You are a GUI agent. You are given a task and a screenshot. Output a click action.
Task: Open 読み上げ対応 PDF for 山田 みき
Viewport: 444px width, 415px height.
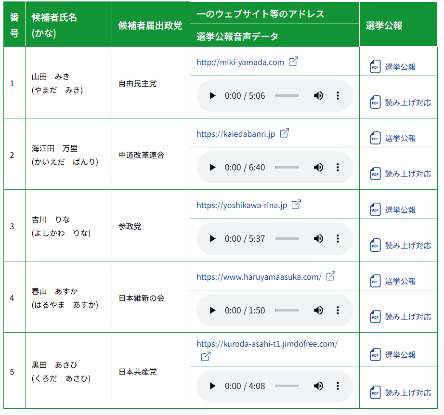point(407,103)
